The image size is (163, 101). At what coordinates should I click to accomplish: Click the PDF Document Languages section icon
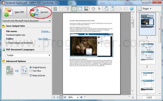coord(3,50)
